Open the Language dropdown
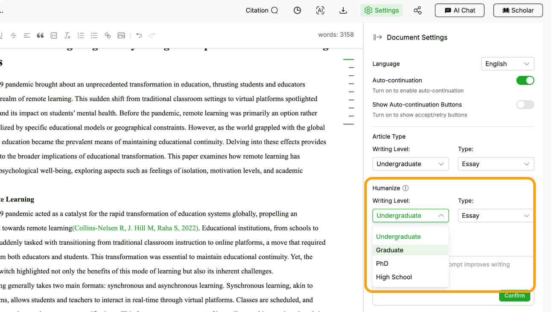Viewport: 555px width, 312px height. pos(508,64)
